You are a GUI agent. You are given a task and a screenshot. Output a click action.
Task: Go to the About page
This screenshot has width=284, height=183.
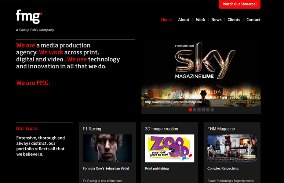pos(184,20)
